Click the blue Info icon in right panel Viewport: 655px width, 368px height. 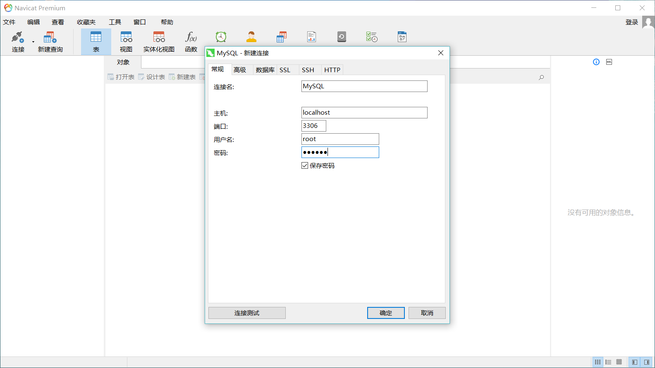(596, 62)
